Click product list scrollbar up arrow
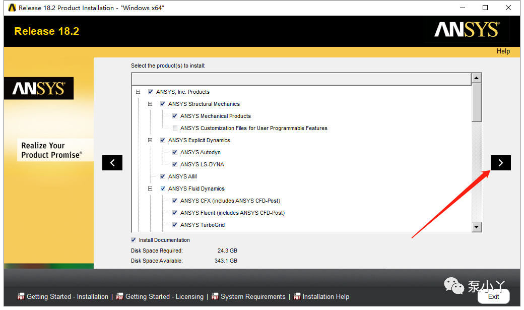The image size is (524, 310). [477, 78]
